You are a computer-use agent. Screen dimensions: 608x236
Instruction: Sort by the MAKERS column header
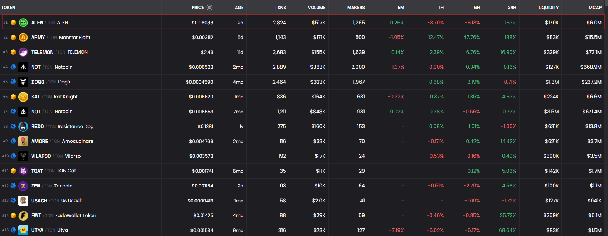click(x=356, y=8)
